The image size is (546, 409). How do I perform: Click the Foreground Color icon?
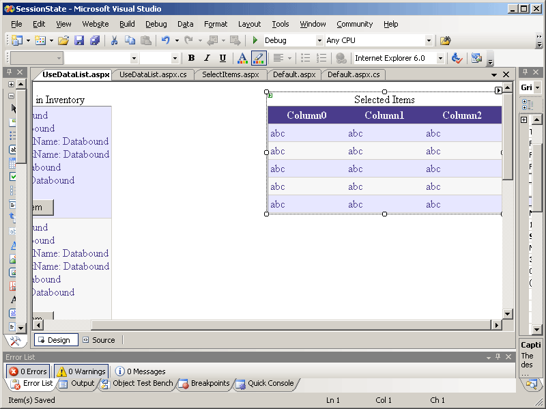pos(242,59)
